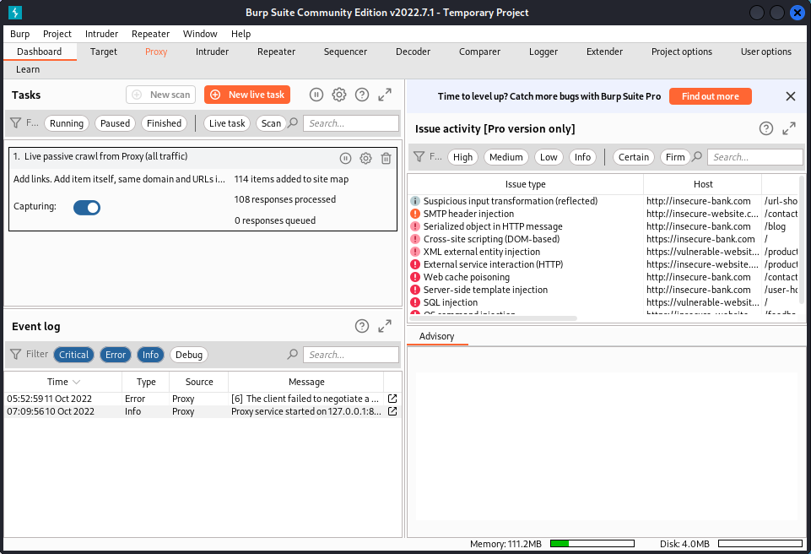Open the Project menu
This screenshot has width=811, height=554.
pos(57,34)
